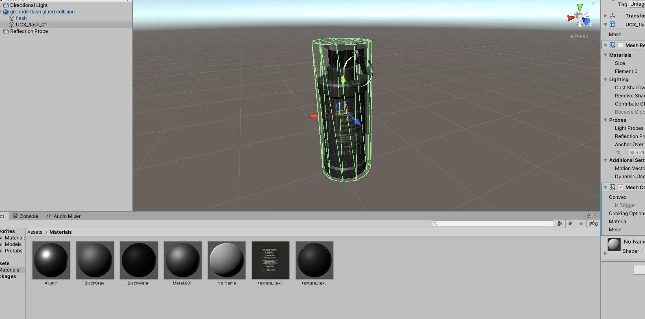Click the blue Z axis cone on scene gizmo
This screenshot has width=645, height=319.
pyautogui.click(x=586, y=21)
